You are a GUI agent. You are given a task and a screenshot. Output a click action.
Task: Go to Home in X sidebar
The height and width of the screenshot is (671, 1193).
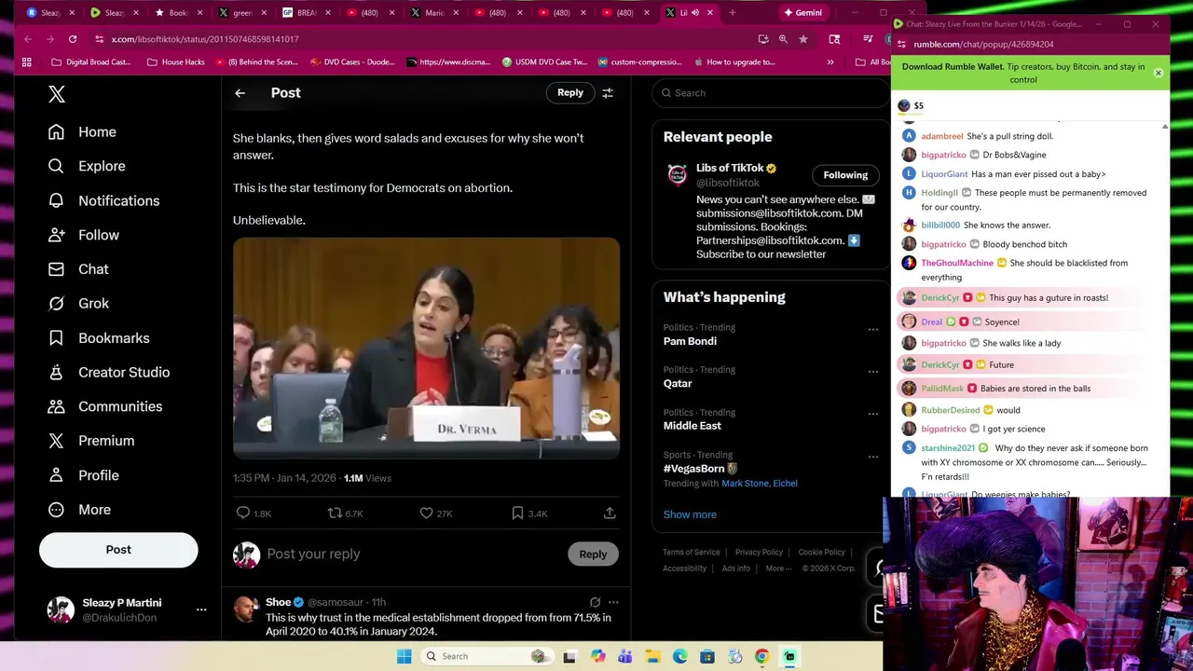(82, 132)
